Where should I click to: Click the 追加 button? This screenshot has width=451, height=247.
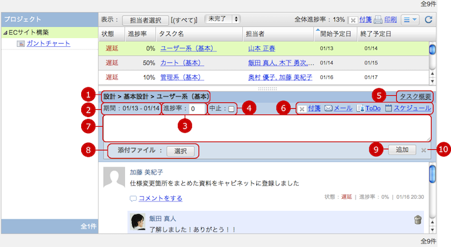point(402,150)
